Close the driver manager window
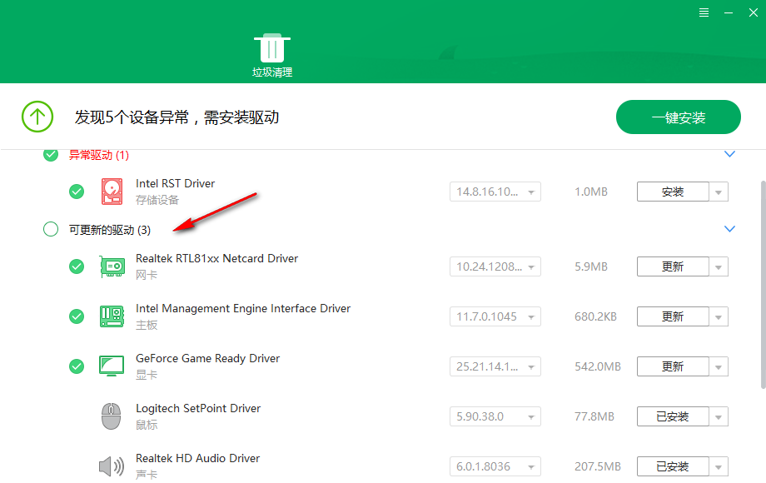The width and height of the screenshot is (766, 483). coord(754,12)
